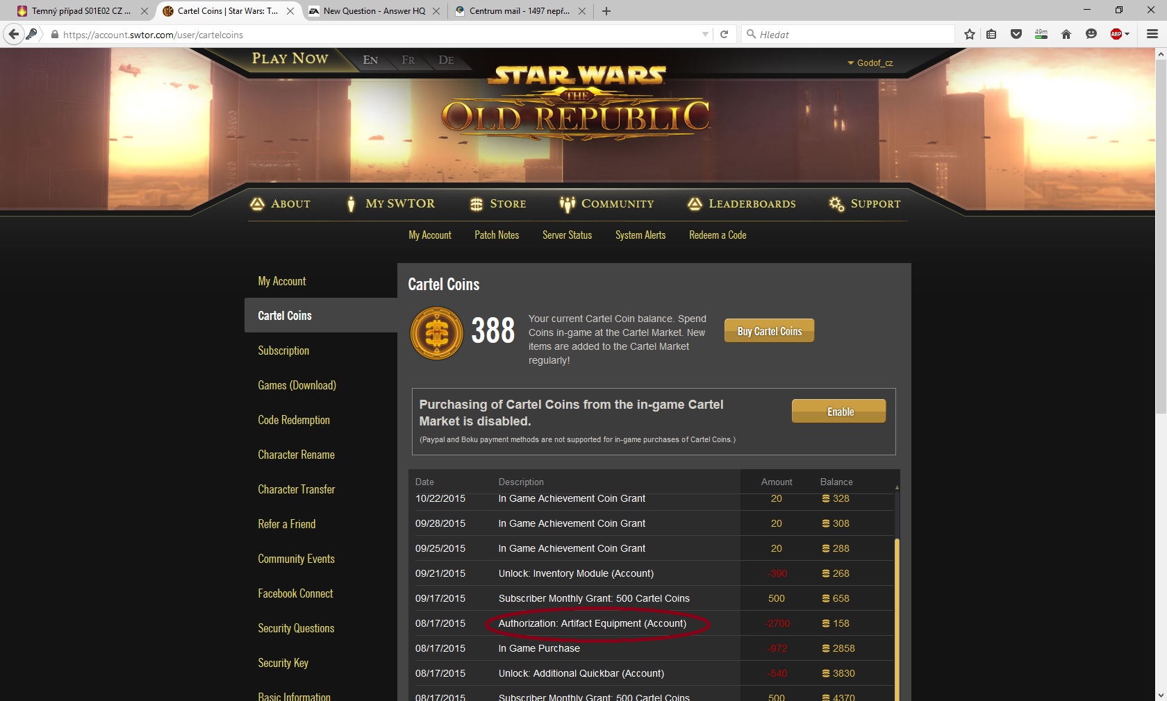1167x701 pixels.
Task: Close the New Question - Answer HQ tab
Action: tap(436, 11)
